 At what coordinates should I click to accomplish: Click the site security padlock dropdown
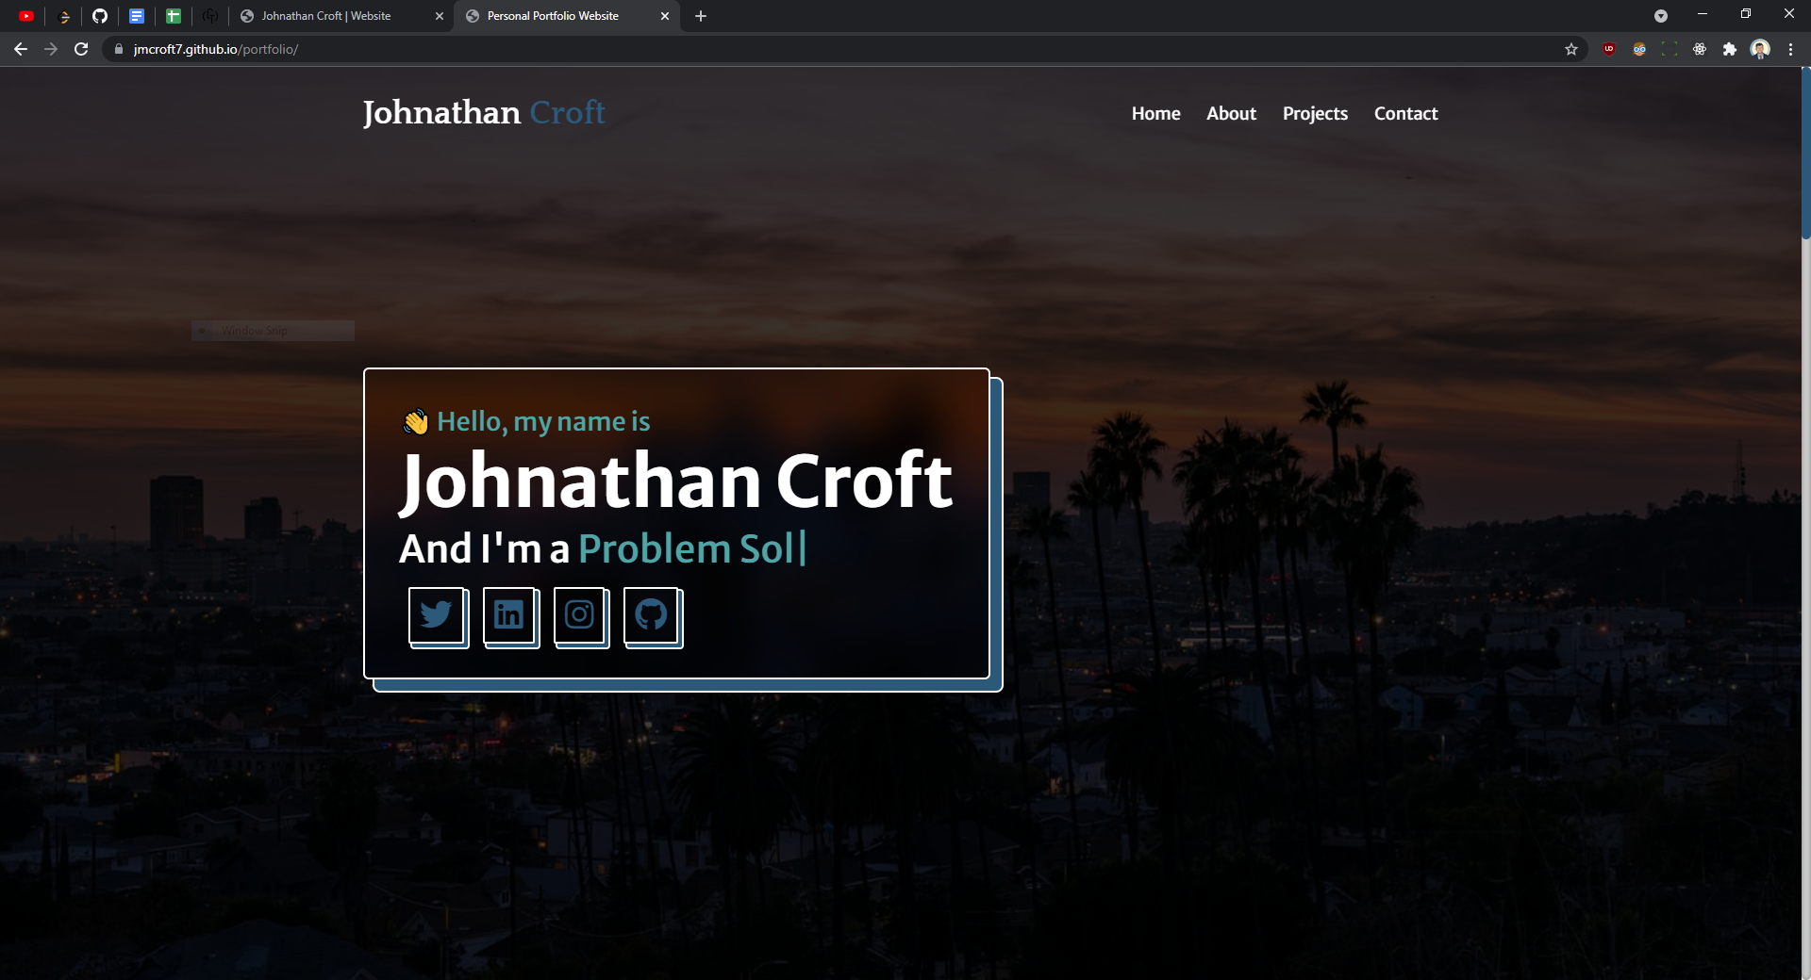118,49
